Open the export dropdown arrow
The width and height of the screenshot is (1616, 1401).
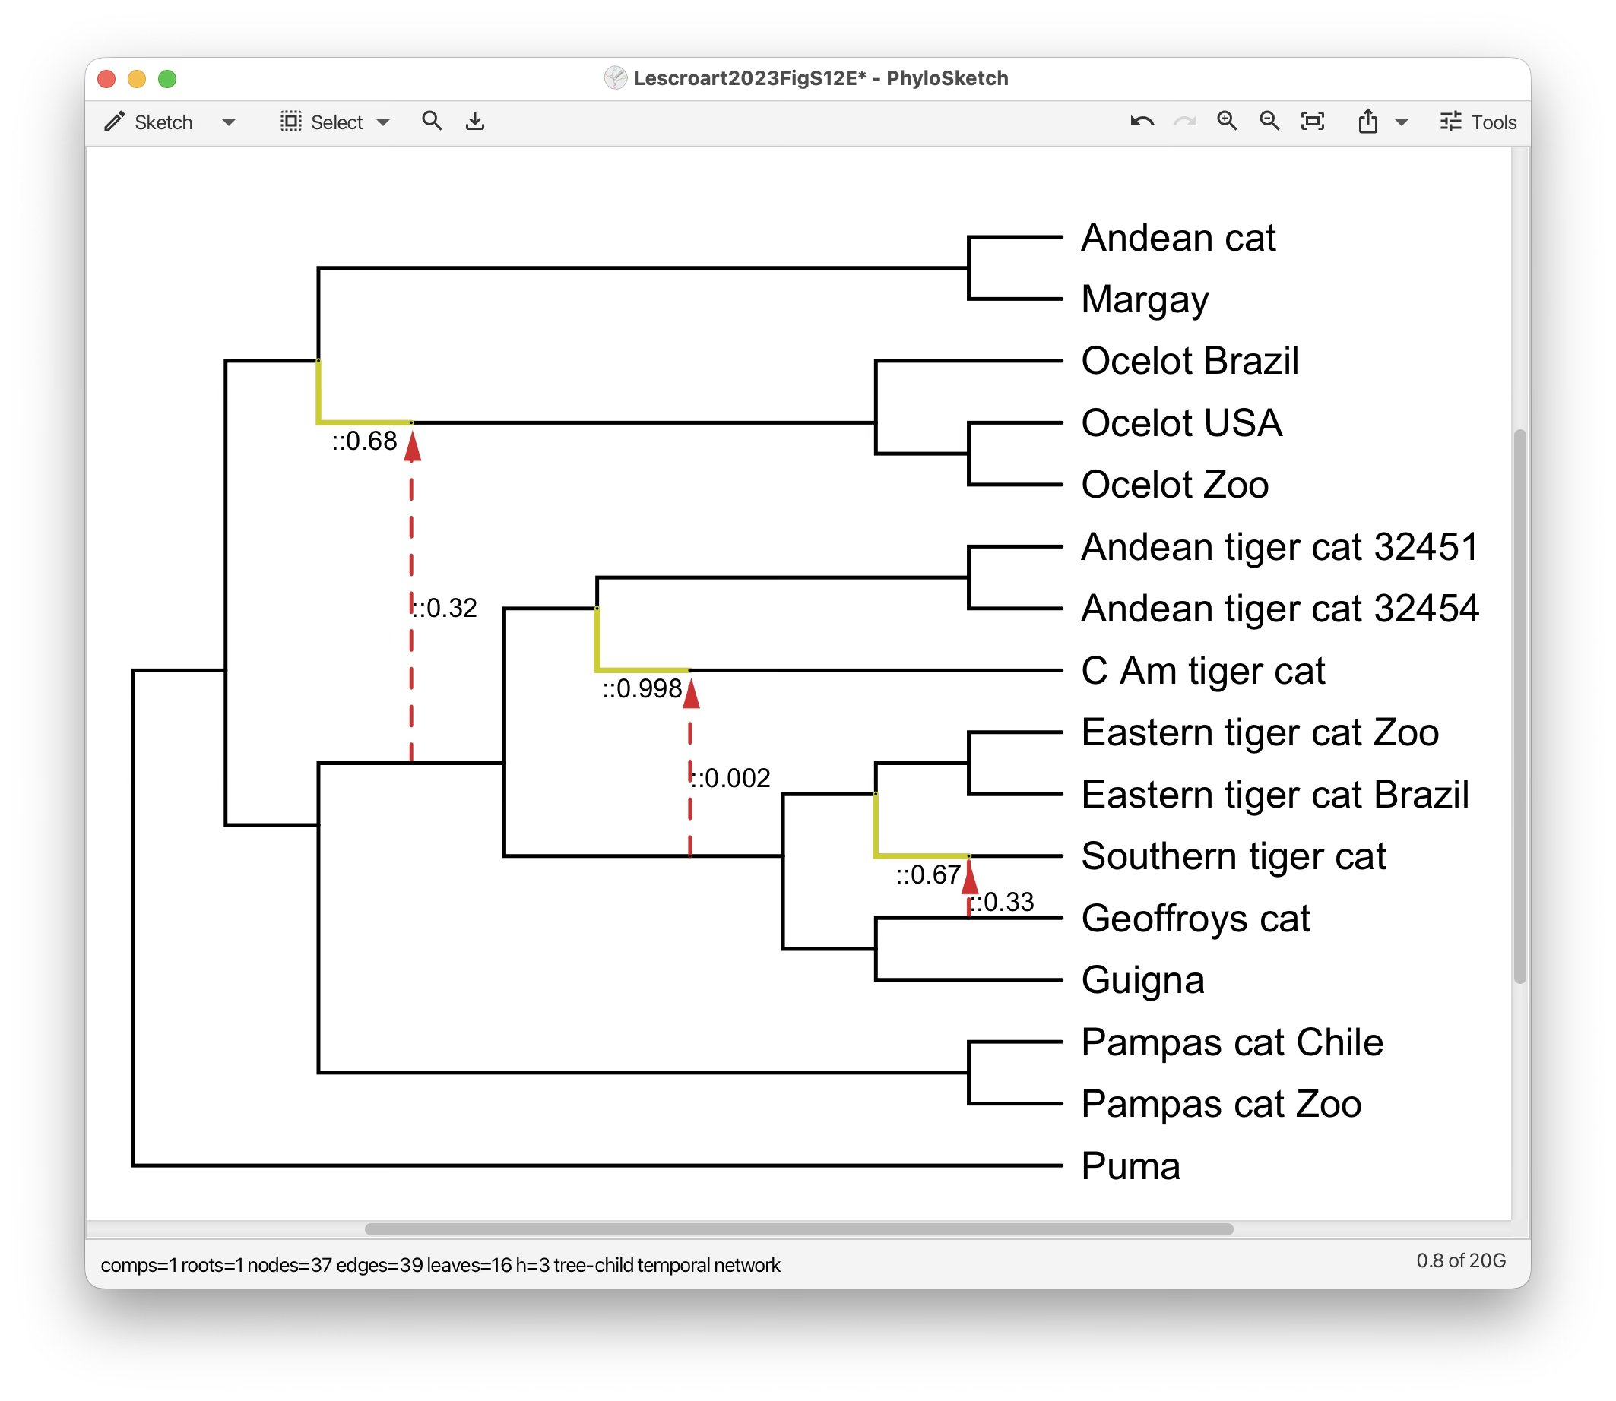(1402, 123)
